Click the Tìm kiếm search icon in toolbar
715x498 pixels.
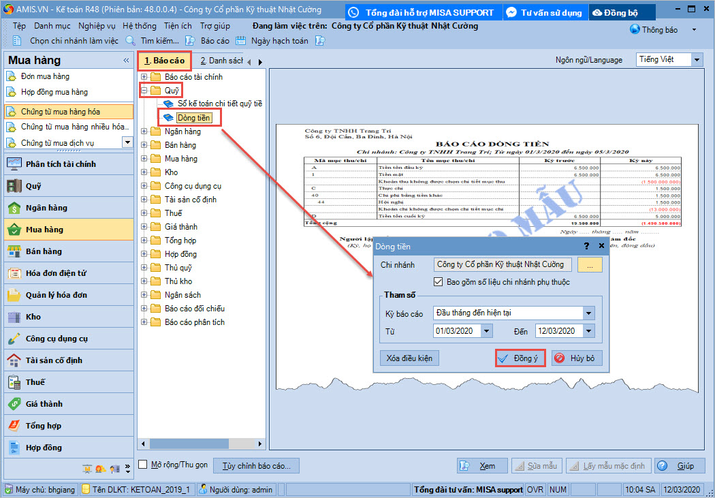click(x=131, y=41)
